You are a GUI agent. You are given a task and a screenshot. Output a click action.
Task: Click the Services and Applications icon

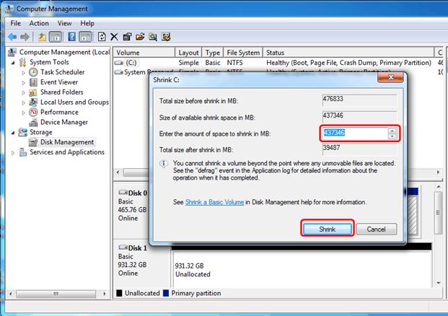23,152
